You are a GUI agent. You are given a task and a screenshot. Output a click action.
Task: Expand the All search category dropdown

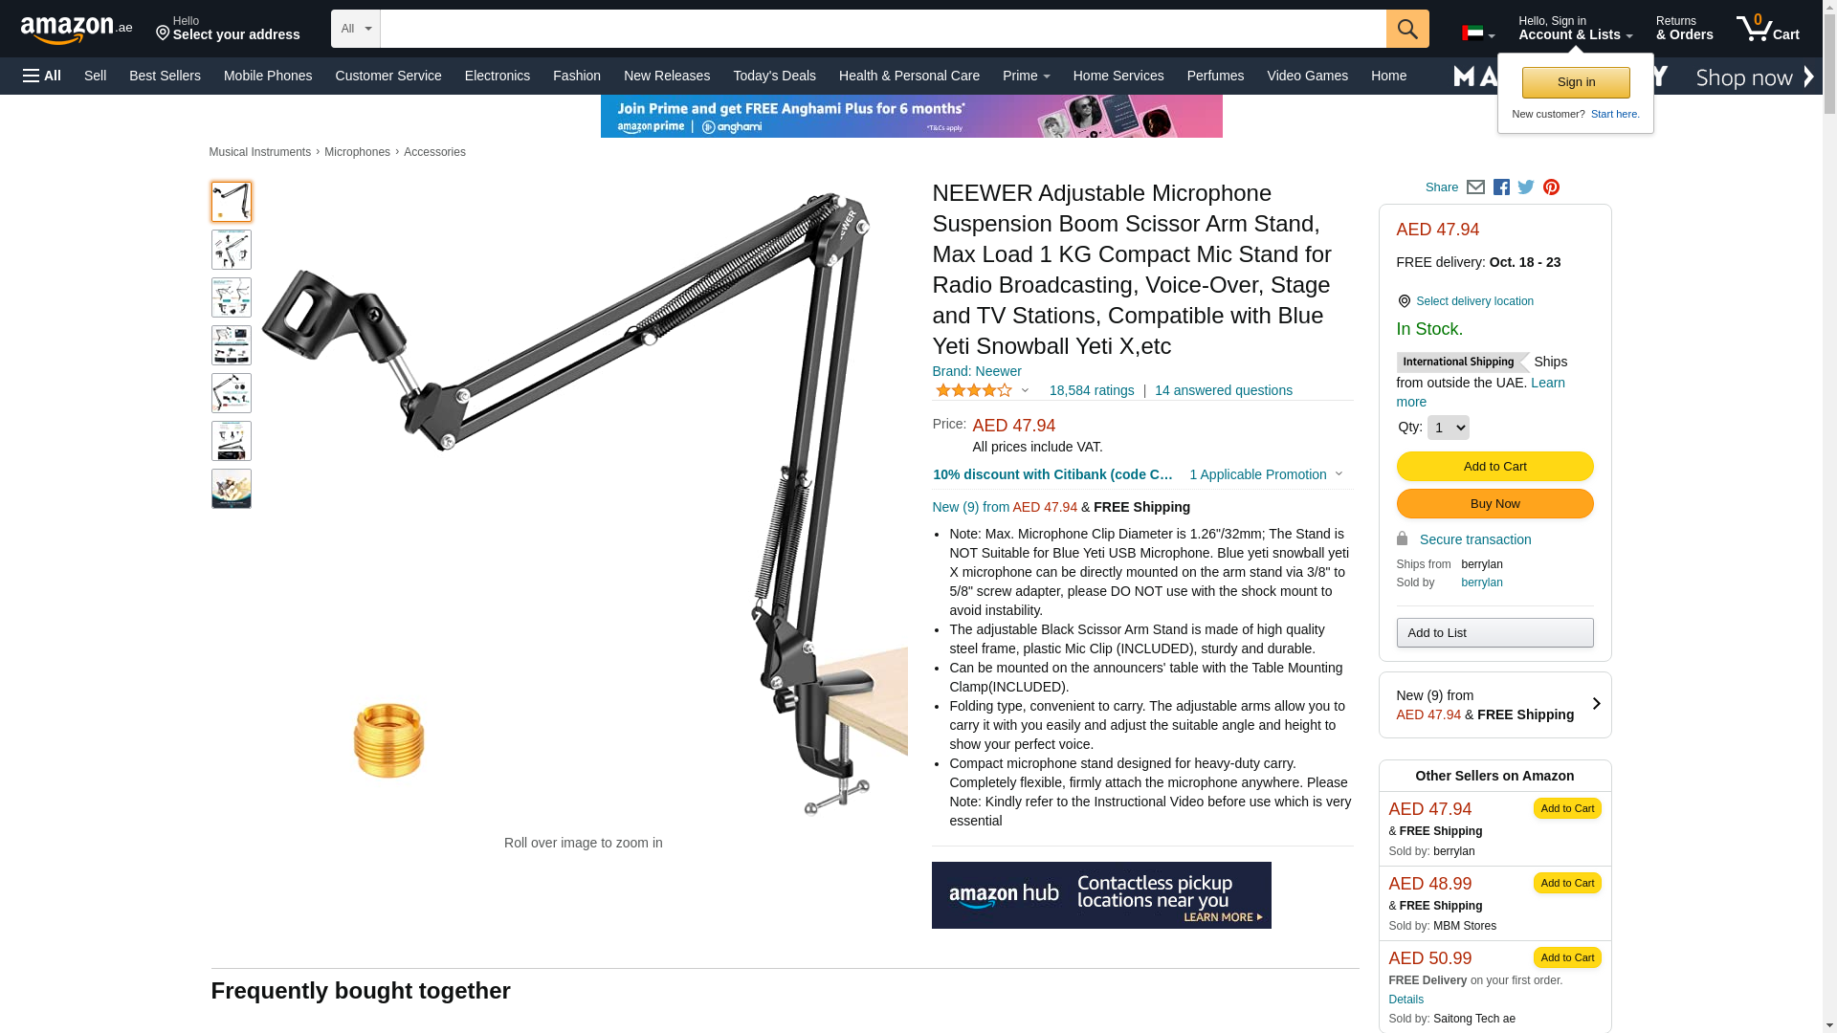click(356, 29)
